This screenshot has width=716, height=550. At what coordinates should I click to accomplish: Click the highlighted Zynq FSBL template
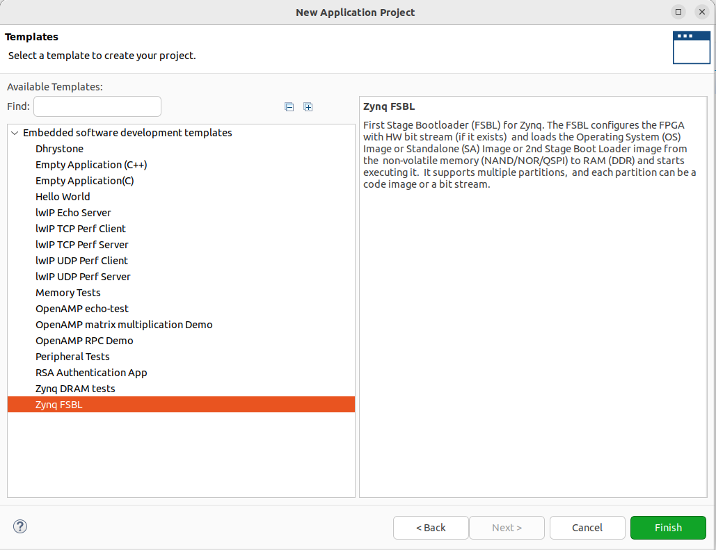[x=182, y=405]
